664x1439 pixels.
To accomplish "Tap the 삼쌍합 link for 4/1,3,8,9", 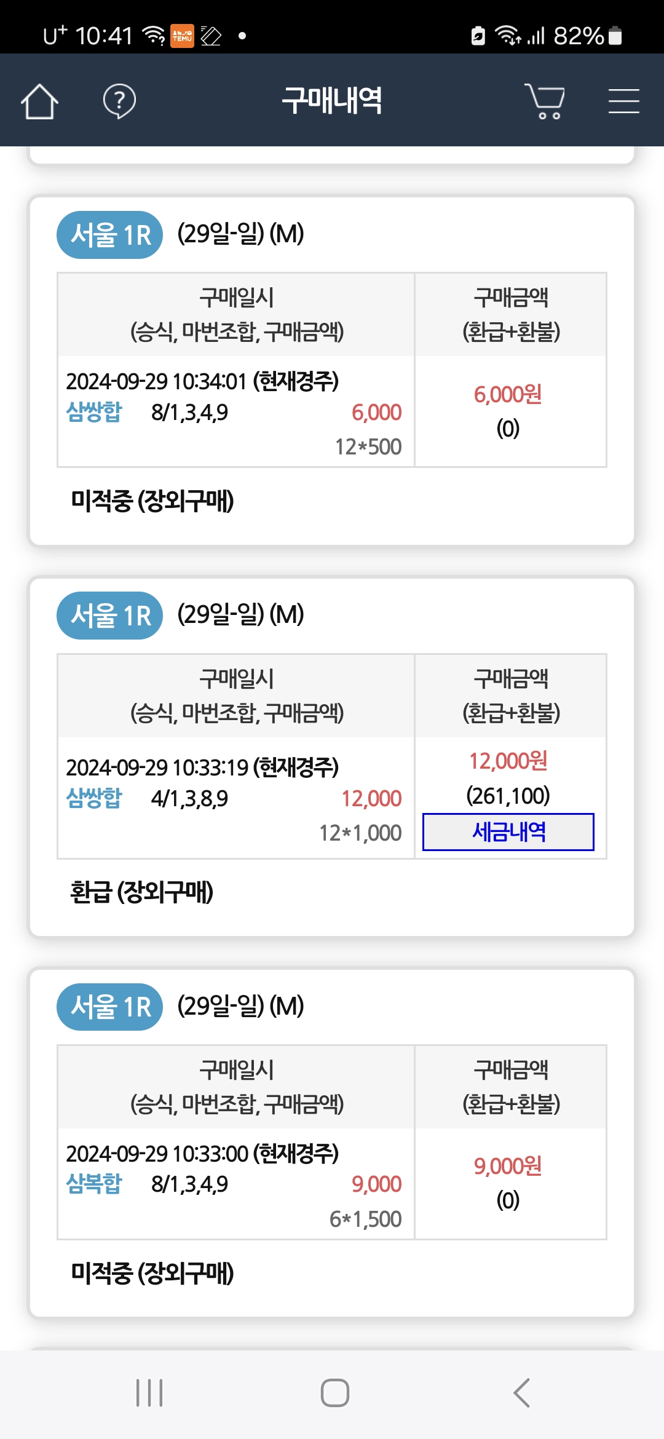I will 94,798.
